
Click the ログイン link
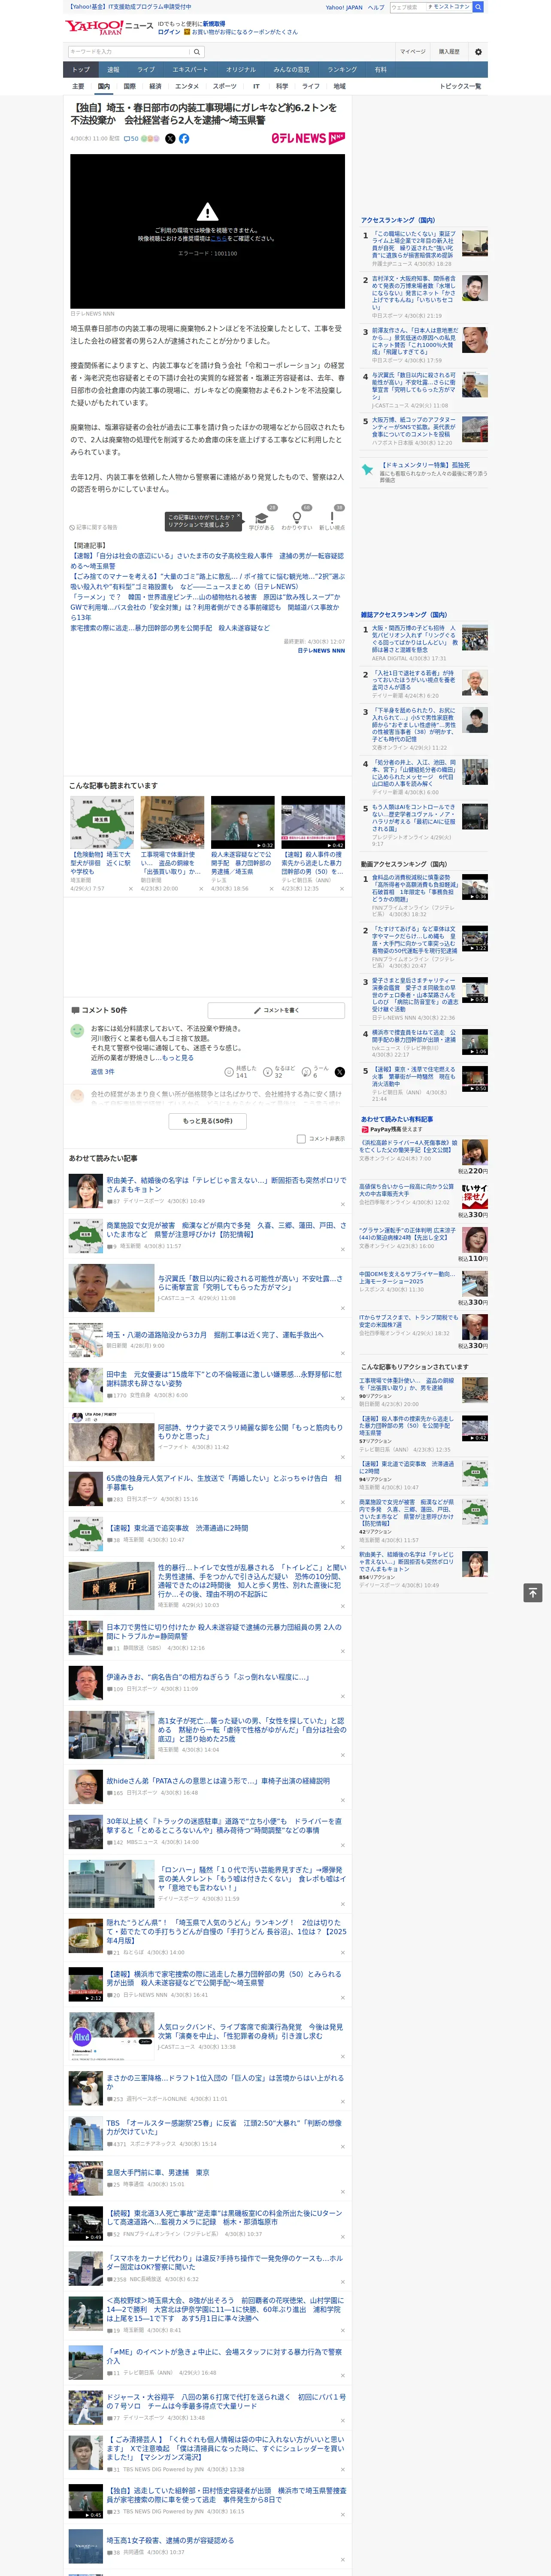point(169,32)
